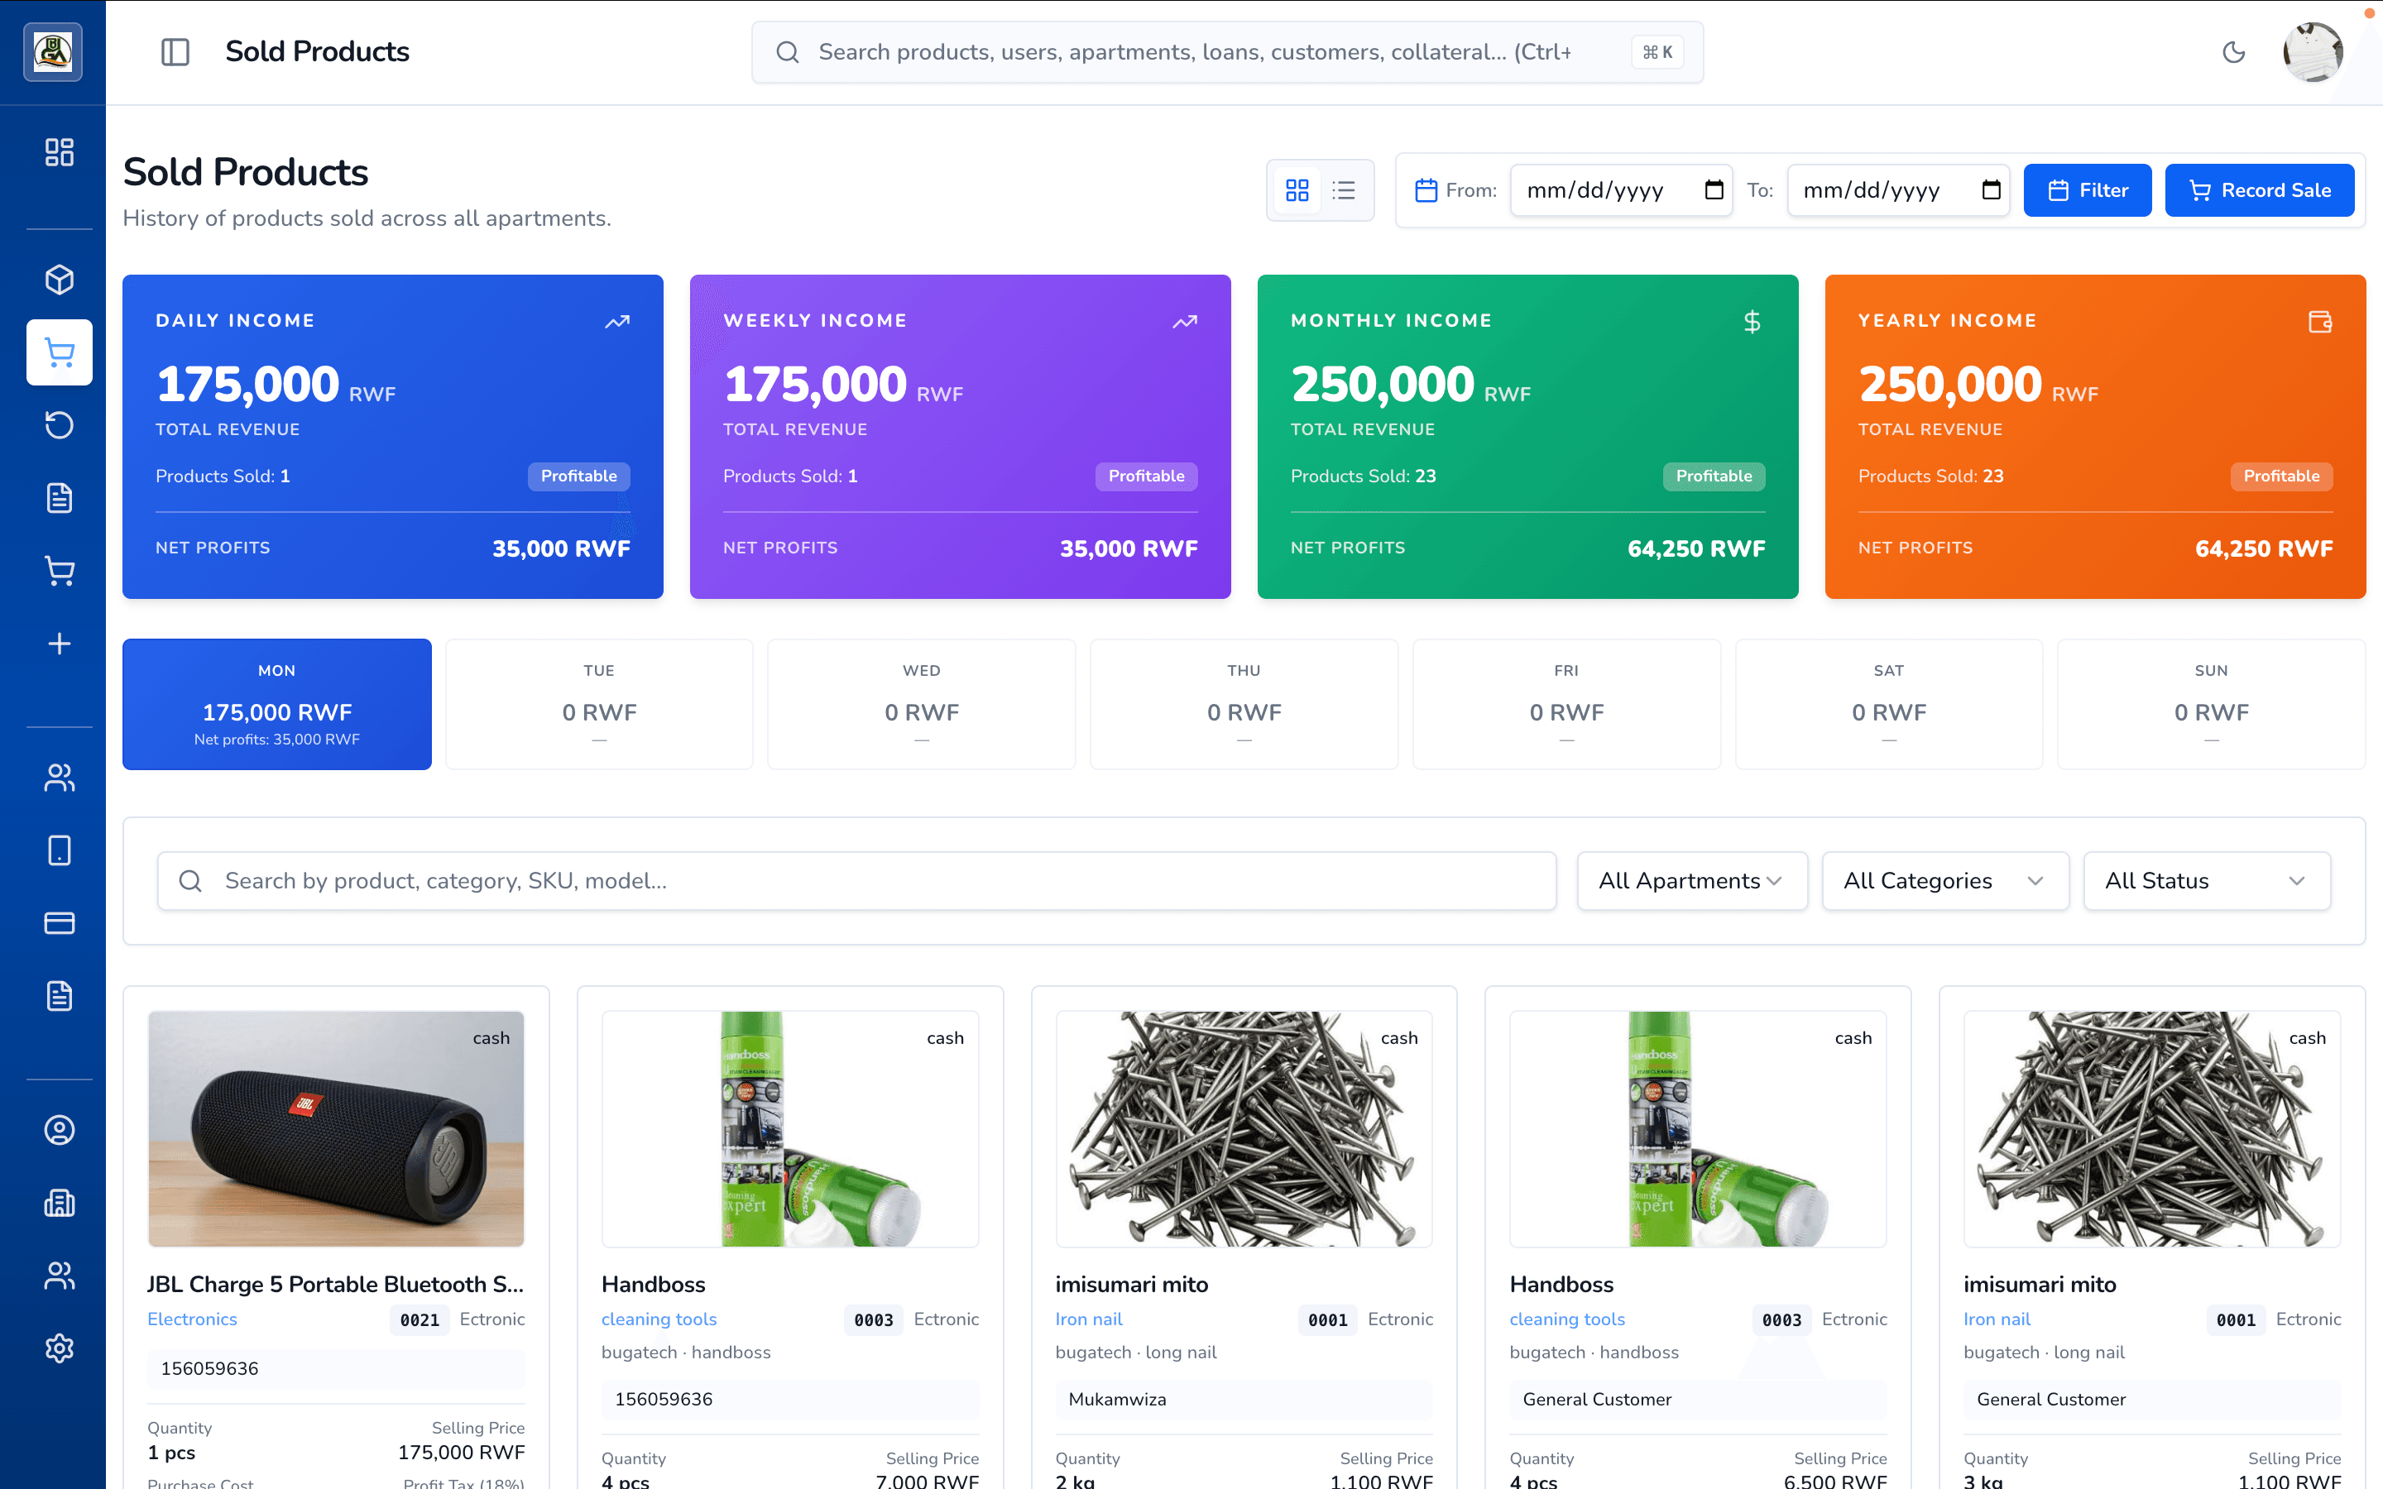Open the user avatar menu

pos(2313,52)
